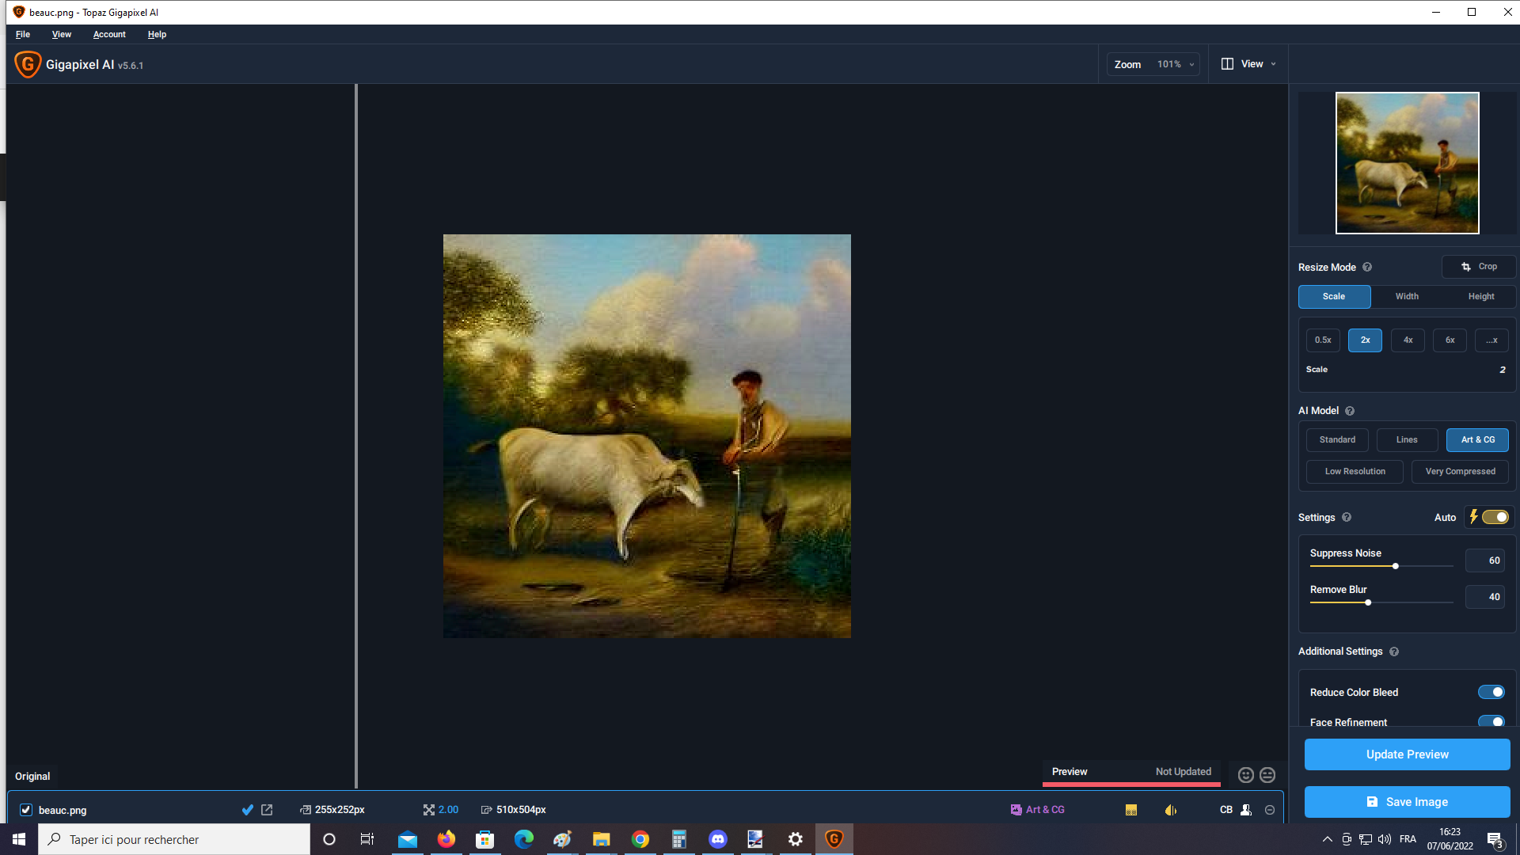The width and height of the screenshot is (1520, 855).
Task: Open custom scale ...x option
Action: pyautogui.click(x=1491, y=340)
